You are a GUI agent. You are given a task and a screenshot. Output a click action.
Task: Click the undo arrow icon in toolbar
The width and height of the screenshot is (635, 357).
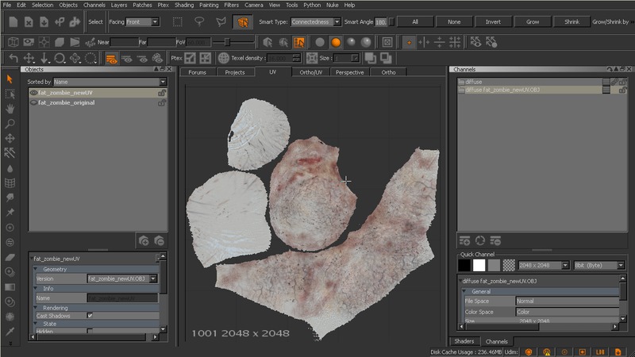point(13,58)
